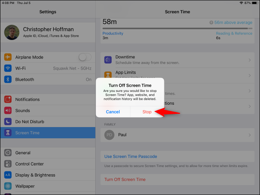Screen dimensions: 260x195
Task: Expand Downtime chevron
Action: coord(250,60)
